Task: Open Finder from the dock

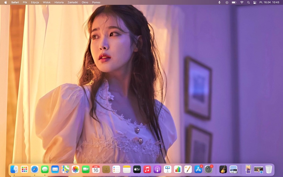Action: click(x=14, y=169)
